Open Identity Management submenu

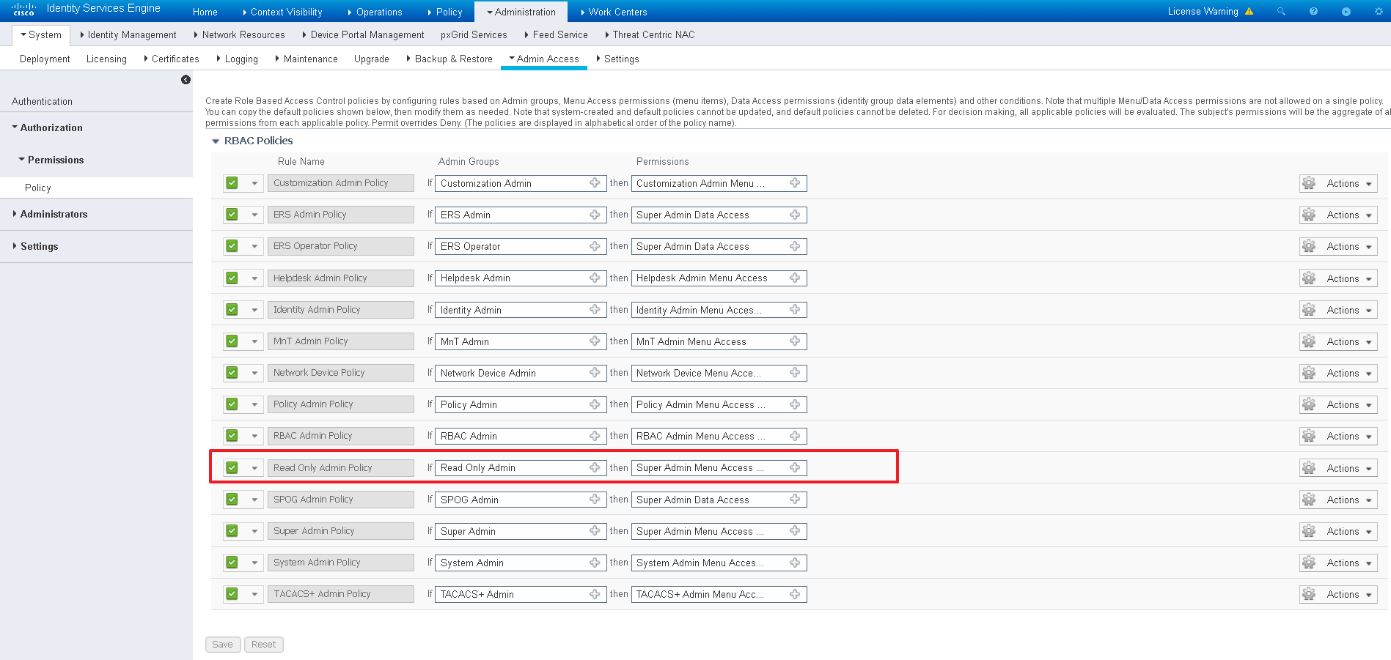[x=128, y=34]
